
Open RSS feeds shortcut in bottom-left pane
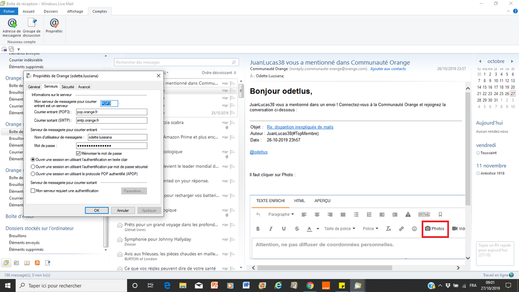[x=37, y=263]
